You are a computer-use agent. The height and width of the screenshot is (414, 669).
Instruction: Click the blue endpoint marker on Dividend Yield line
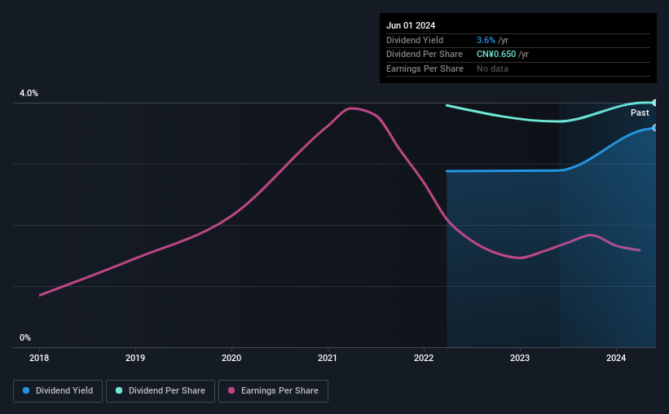coord(655,128)
